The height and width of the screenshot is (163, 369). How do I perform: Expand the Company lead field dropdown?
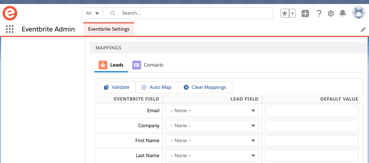212,126
